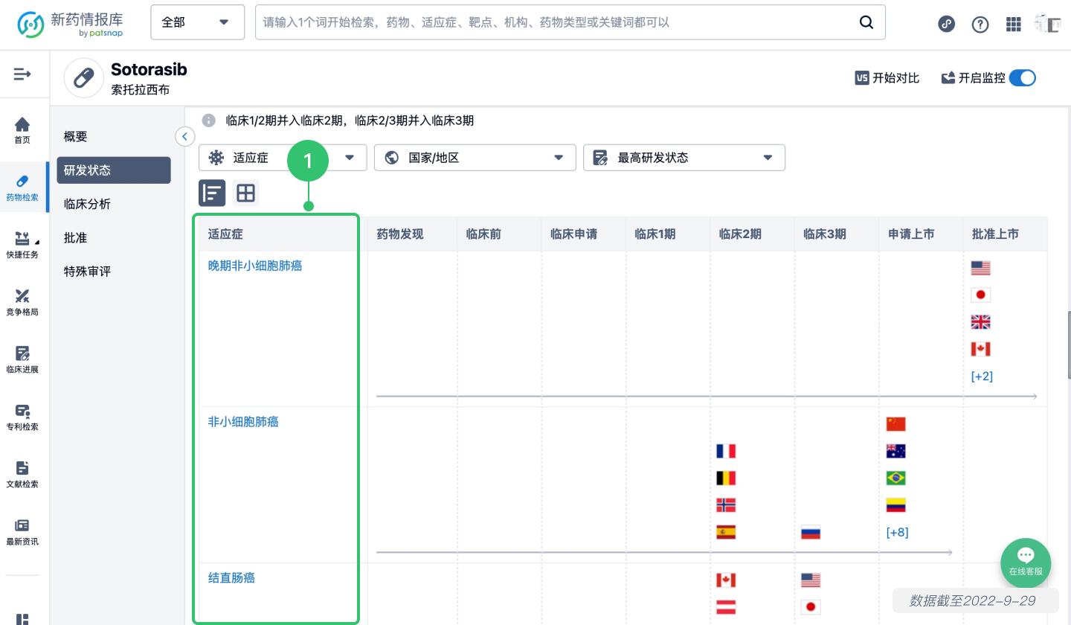Click the UK flag under 批准上市
This screenshot has height=625, width=1071.
(981, 322)
